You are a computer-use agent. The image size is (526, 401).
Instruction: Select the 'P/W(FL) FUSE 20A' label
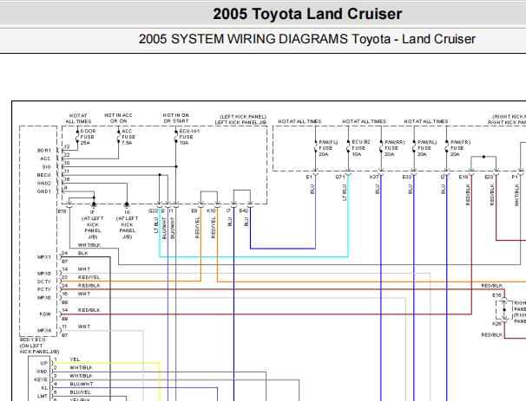[x=328, y=148]
